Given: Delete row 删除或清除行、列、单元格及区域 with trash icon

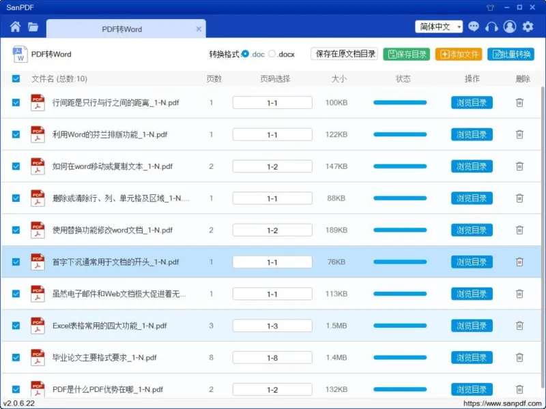Looking at the screenshot, I should [519, 198].
